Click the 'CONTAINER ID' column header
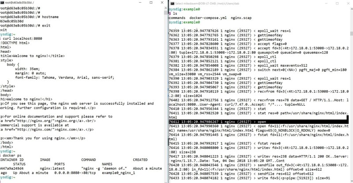The height and width of the screenshot is (183, 353). [x=12, y=160]
